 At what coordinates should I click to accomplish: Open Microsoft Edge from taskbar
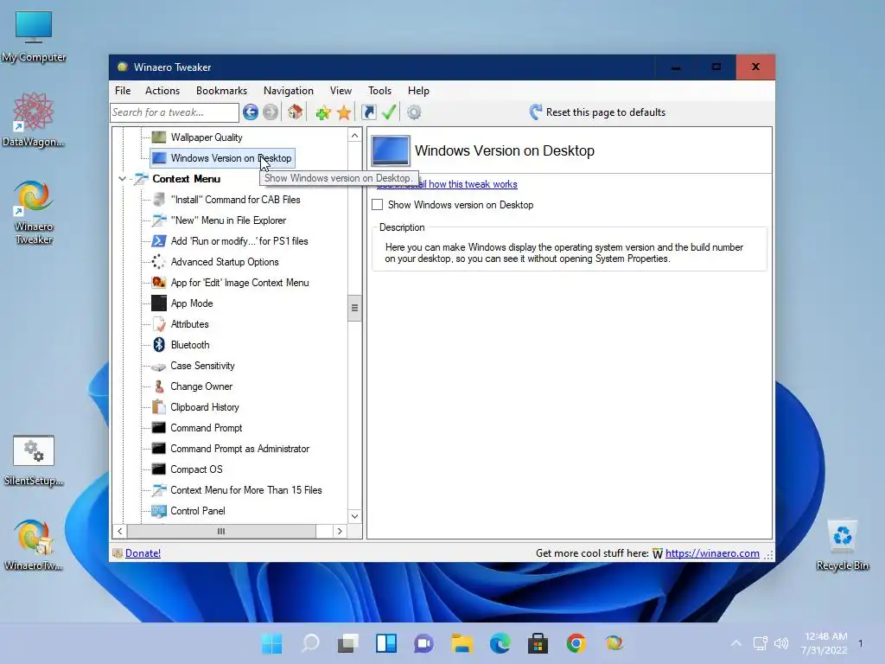coord(500,643)
